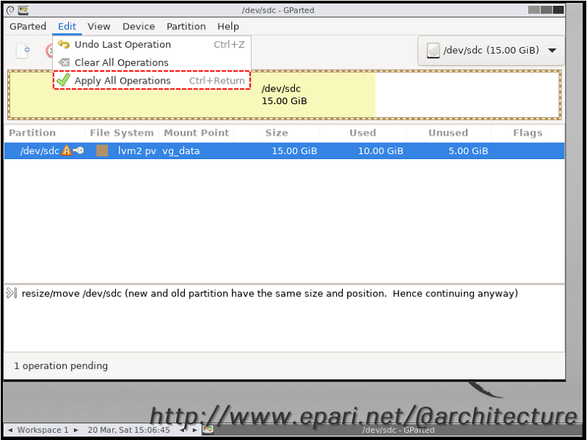
Task: Switch to next workspace arrow after Workspace 1
Action: coord(76,430)
